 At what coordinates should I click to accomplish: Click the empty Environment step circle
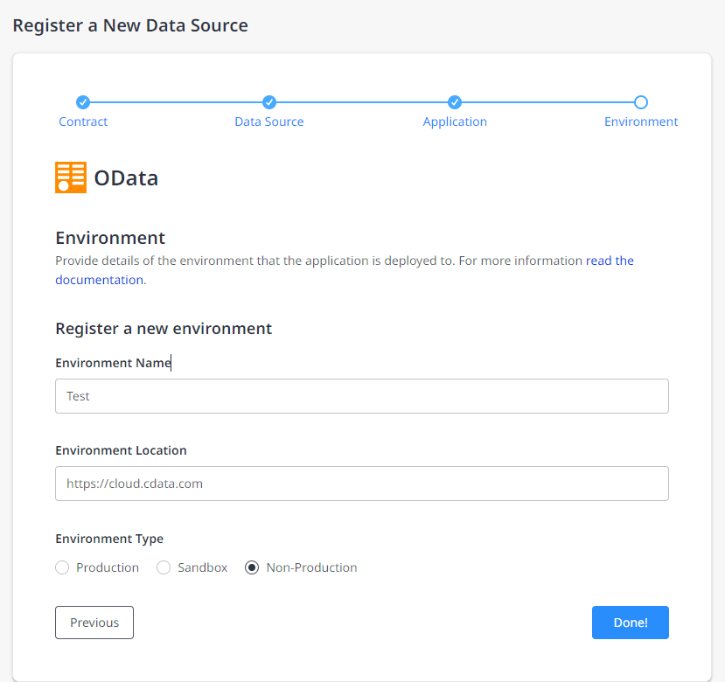641,102
